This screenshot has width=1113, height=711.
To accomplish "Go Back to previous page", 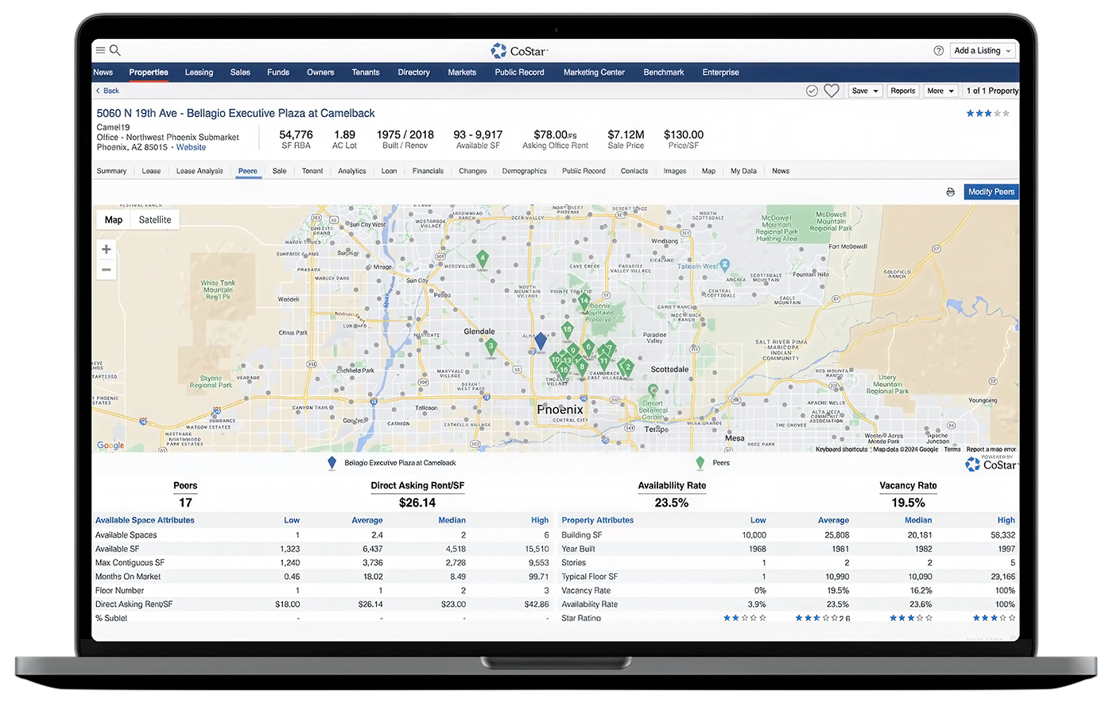I will pos(107,91).
